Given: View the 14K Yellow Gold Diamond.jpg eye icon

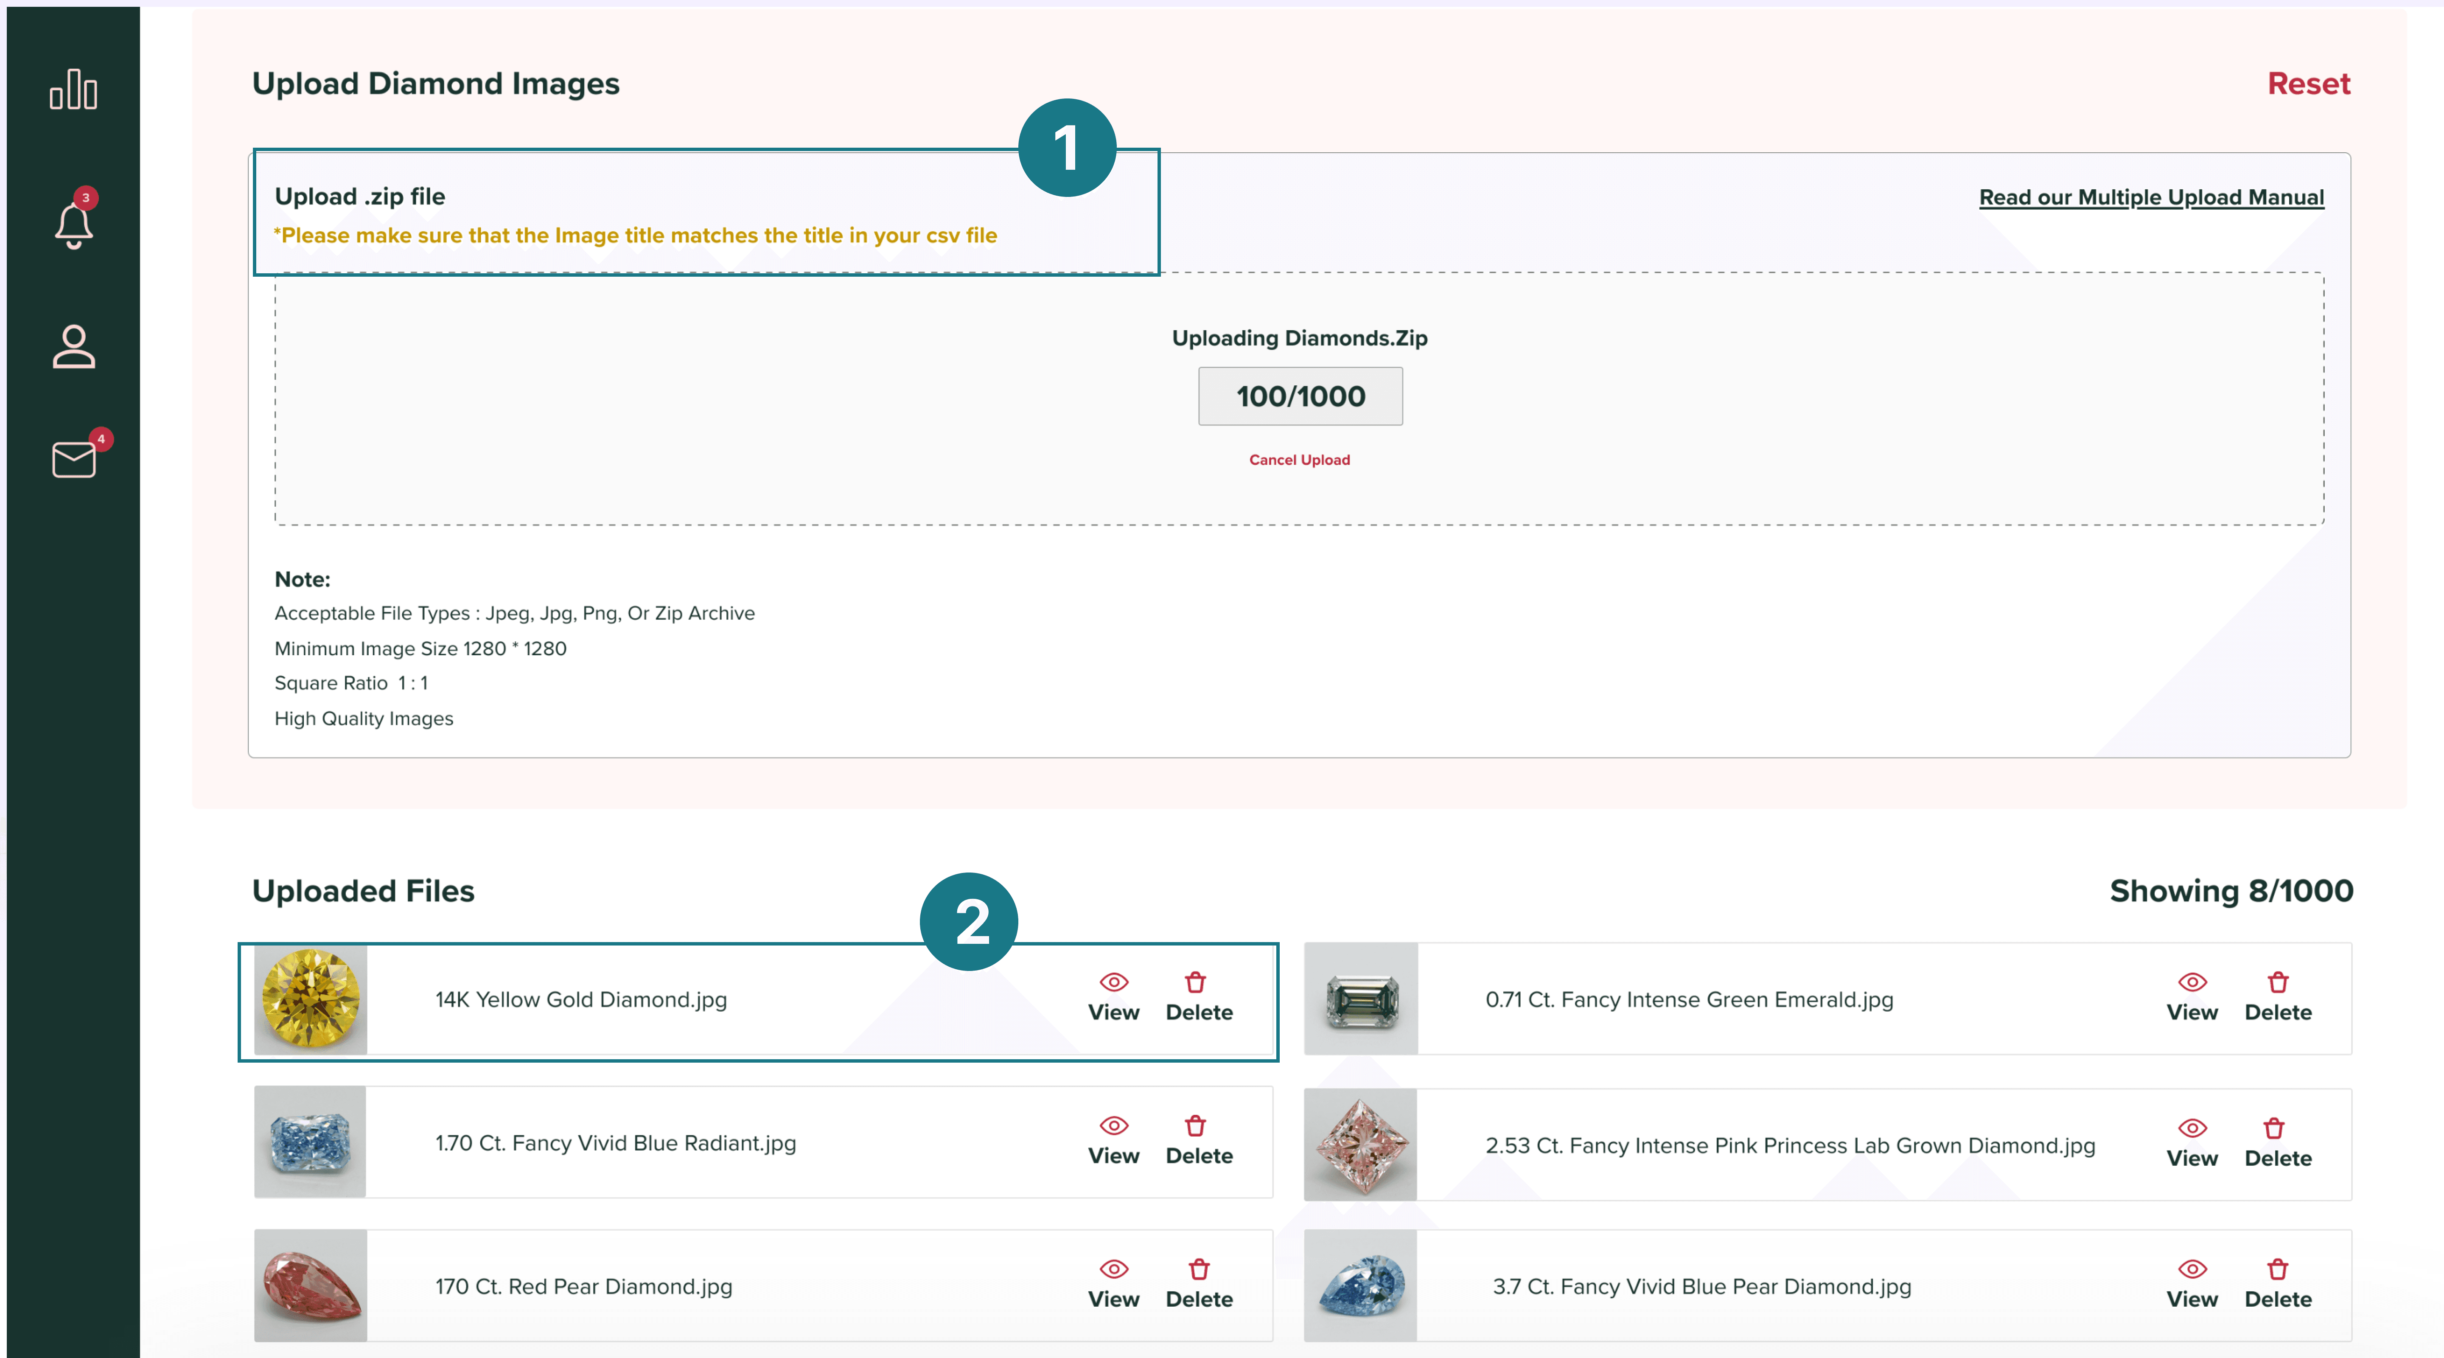Looking at the screenshot, I should (1114, 982).
